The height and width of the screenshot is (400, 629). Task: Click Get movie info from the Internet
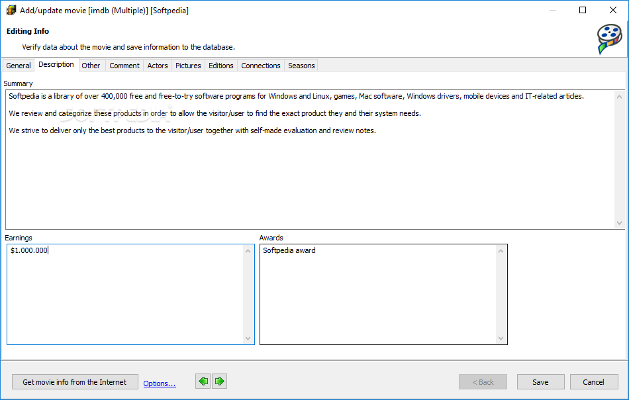point(75,382)
